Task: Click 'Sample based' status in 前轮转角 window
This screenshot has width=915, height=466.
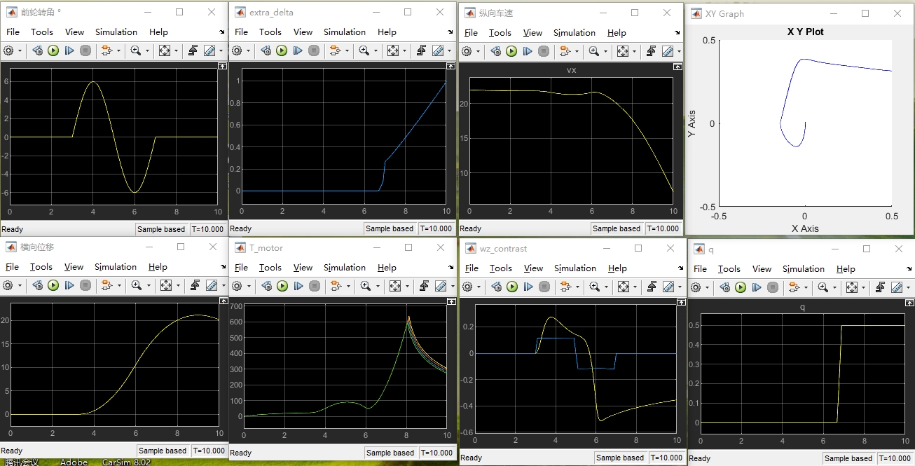Action: [x=160, y=229]
